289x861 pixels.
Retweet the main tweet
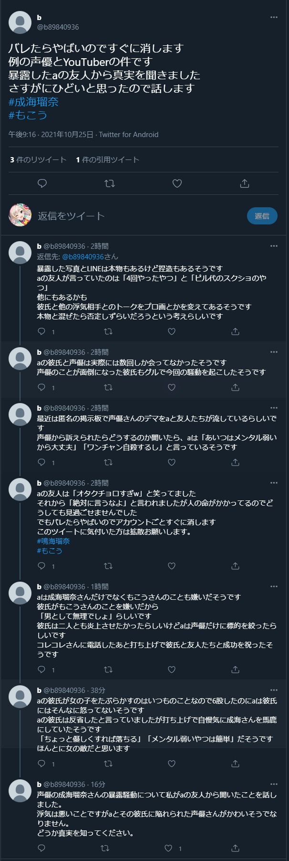pyautogui.click(x=110, y=183)
